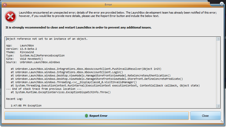
Task: Click the DefineConcretePredicate() stack line
Action: click(x=97, y=79)
